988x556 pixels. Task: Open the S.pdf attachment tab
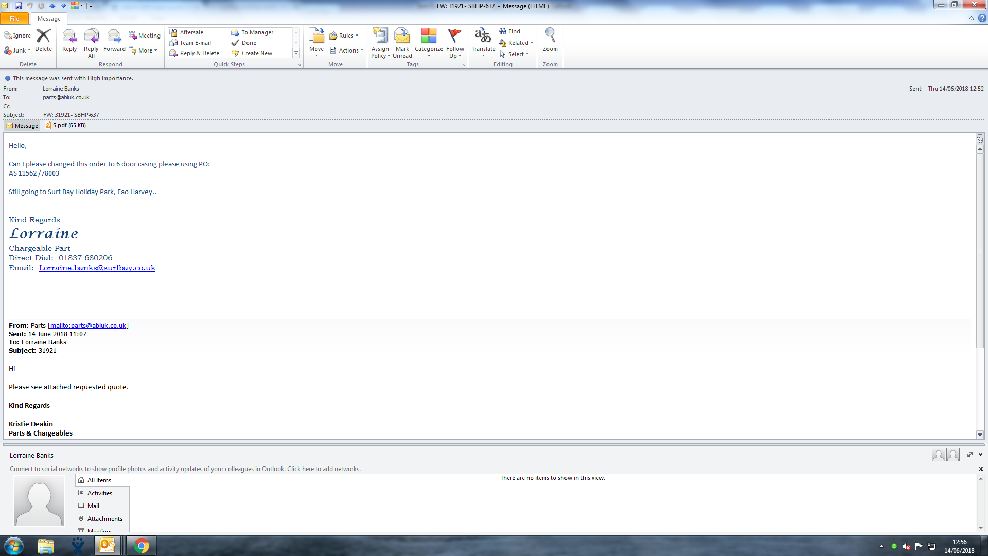65,125
